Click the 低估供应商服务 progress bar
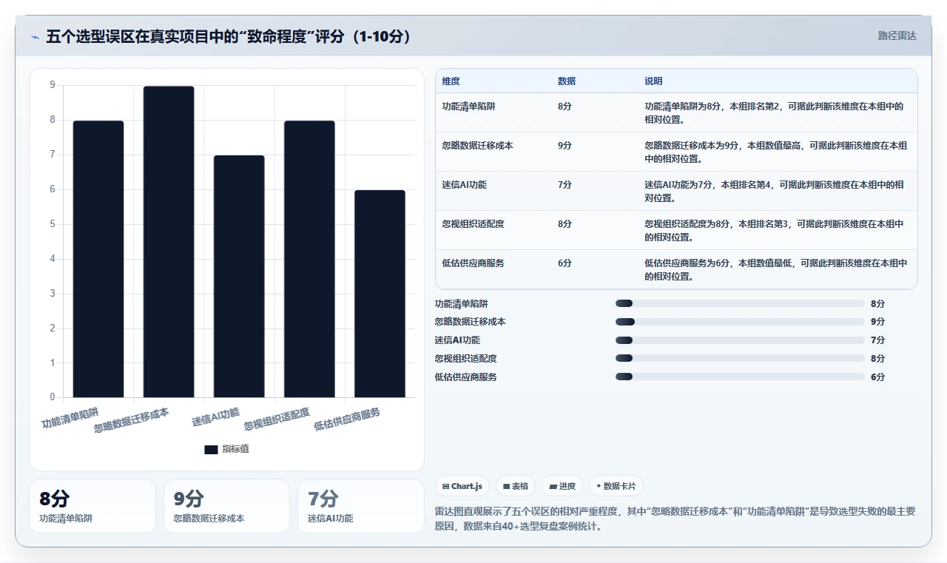Image resolution: width=947 pixels, height=563 pixels. point(740,377)
